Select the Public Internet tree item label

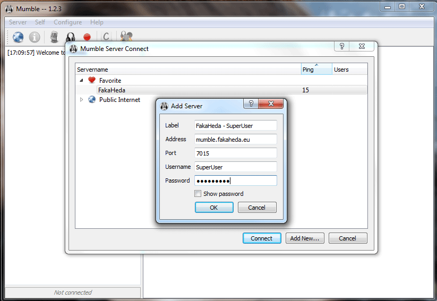pyautogui.click(x=119, y=99)
